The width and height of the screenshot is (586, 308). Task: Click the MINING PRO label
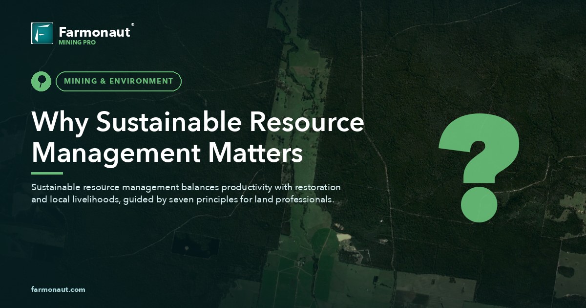(x=77, y=43)
